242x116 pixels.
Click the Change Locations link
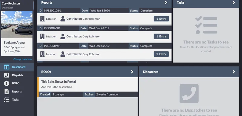22,59
